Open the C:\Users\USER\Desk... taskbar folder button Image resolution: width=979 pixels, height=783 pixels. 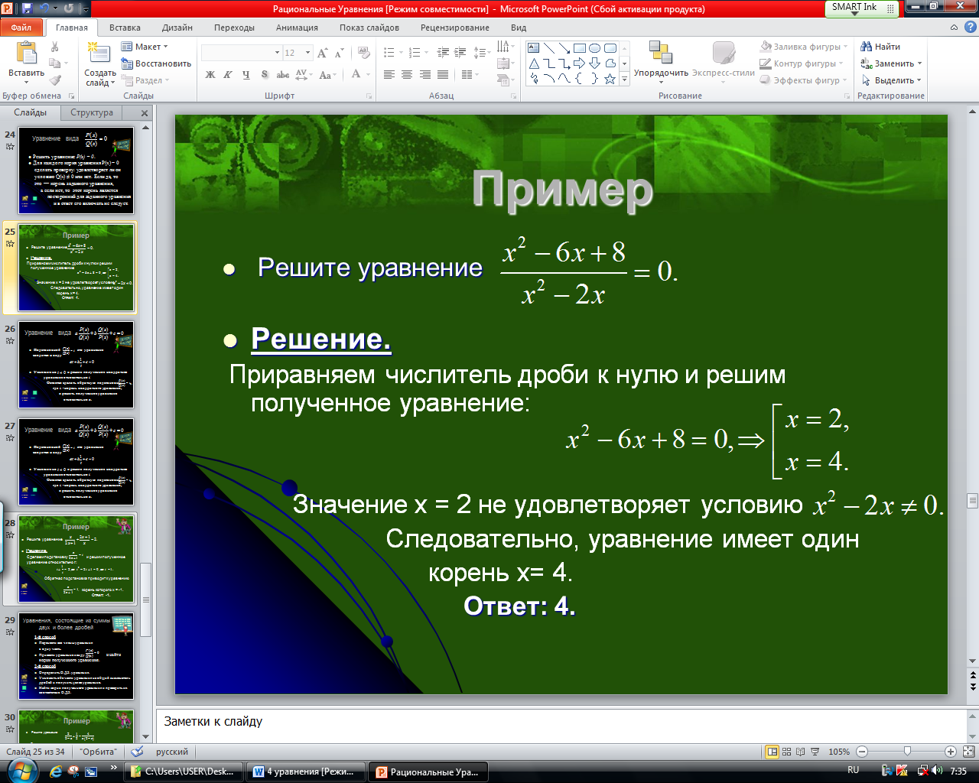[x=184, y=772]
